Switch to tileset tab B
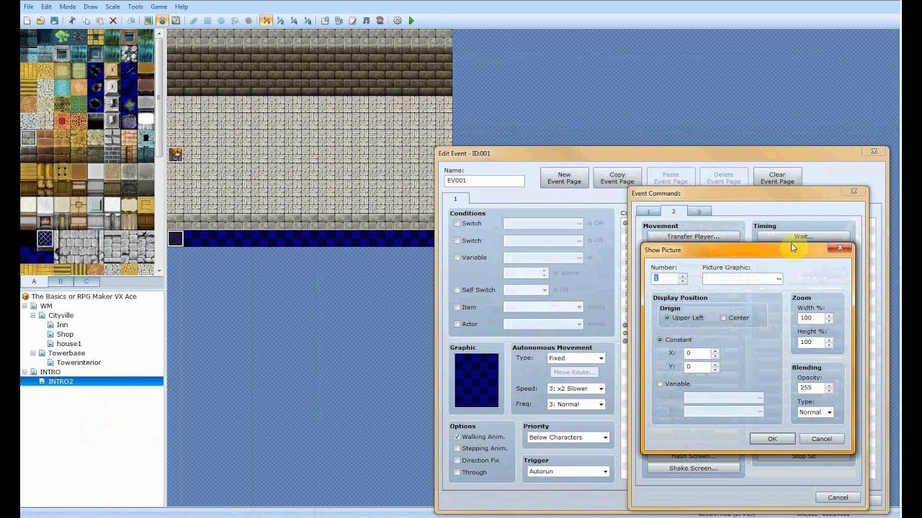The image size is (922, 518). coord(61,281)
